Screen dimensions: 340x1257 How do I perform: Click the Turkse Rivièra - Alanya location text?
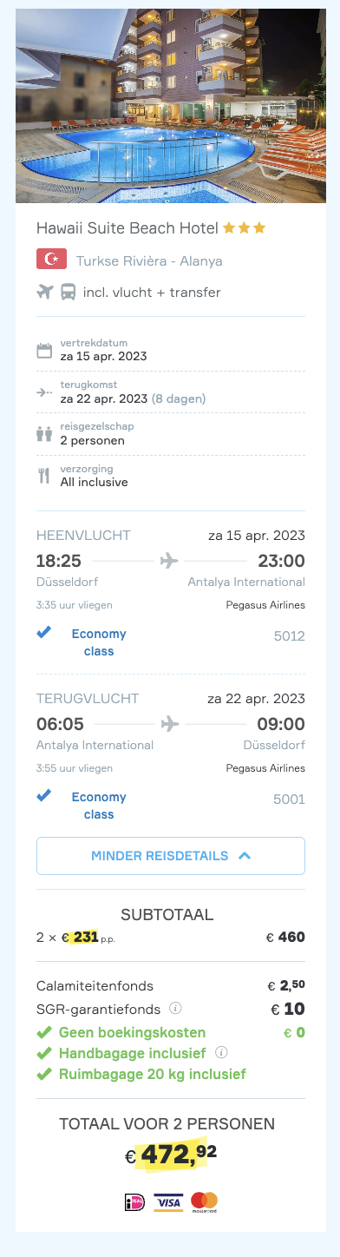coord(149,260)
